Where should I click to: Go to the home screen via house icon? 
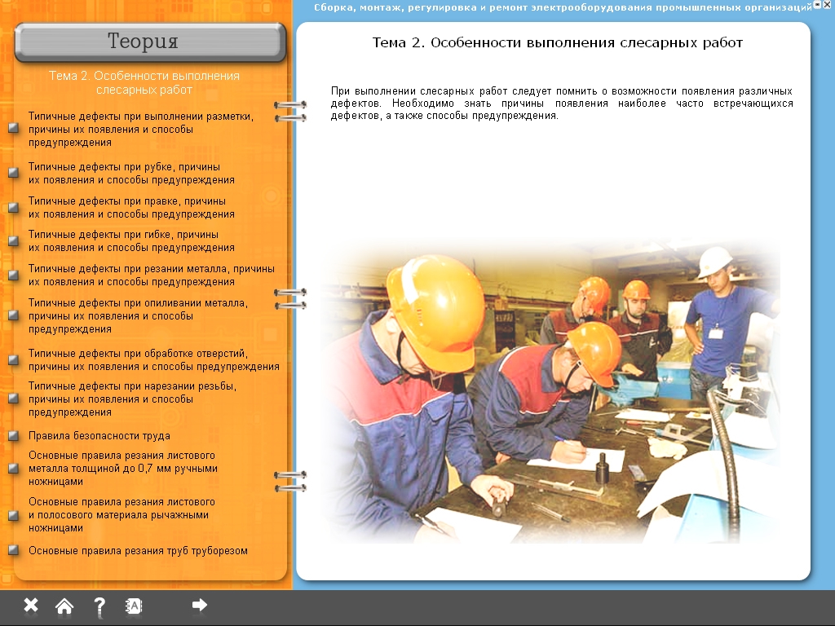coord(64,606)
